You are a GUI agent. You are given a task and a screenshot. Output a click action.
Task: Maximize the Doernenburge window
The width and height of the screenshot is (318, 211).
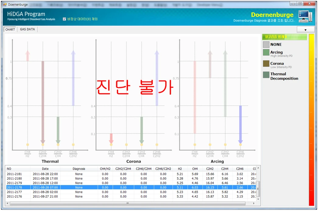point(300,4)
